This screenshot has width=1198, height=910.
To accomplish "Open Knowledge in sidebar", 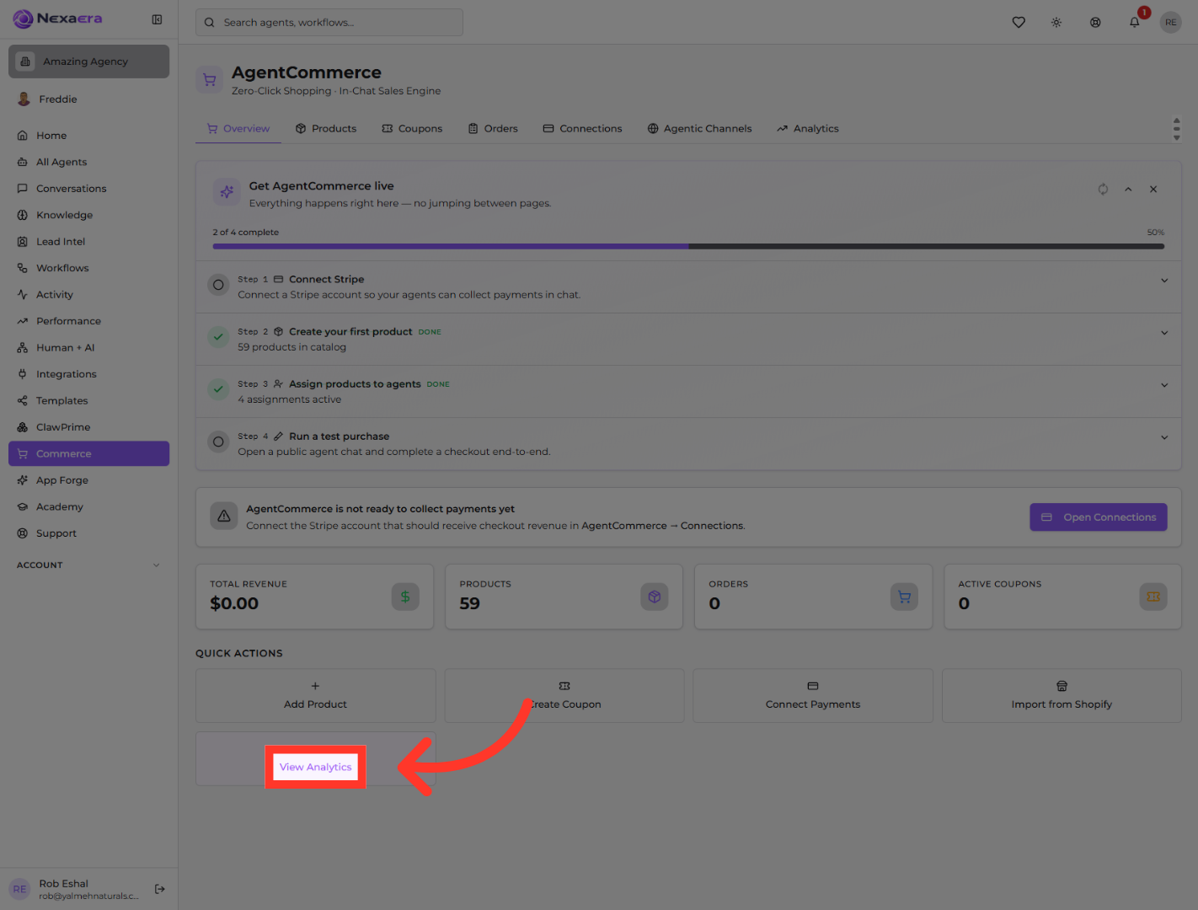I will tap(88, 215).
